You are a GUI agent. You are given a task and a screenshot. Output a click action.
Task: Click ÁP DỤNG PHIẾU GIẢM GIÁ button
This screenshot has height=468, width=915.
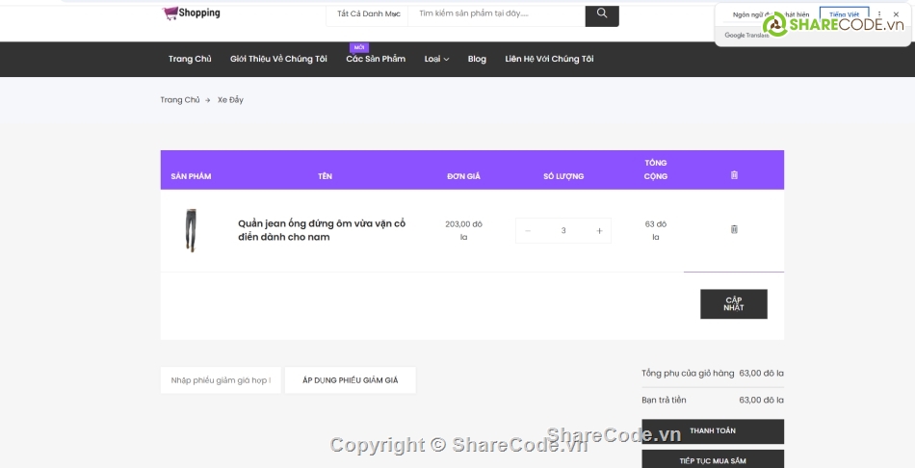click(351, 380)
